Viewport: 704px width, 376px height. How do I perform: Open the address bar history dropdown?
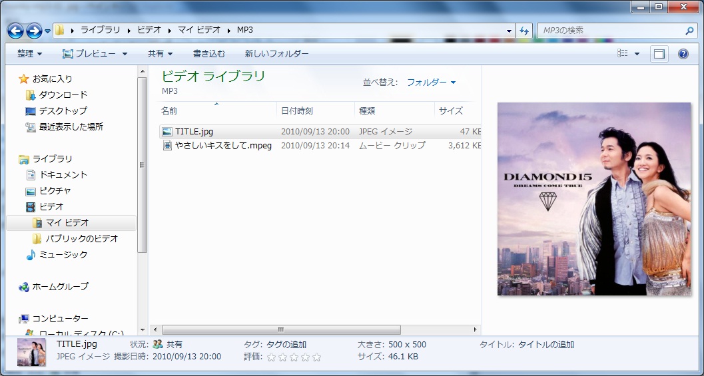pos(509,31)
